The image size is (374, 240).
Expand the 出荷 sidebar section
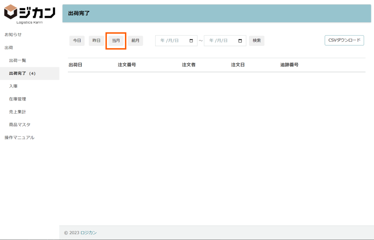[x=9, y=47]
